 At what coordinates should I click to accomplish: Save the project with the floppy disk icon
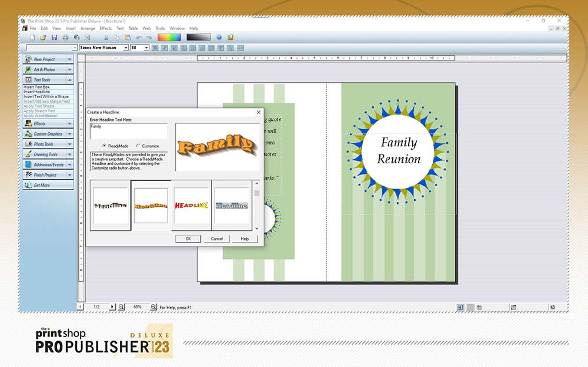click(x=54, y=38)
